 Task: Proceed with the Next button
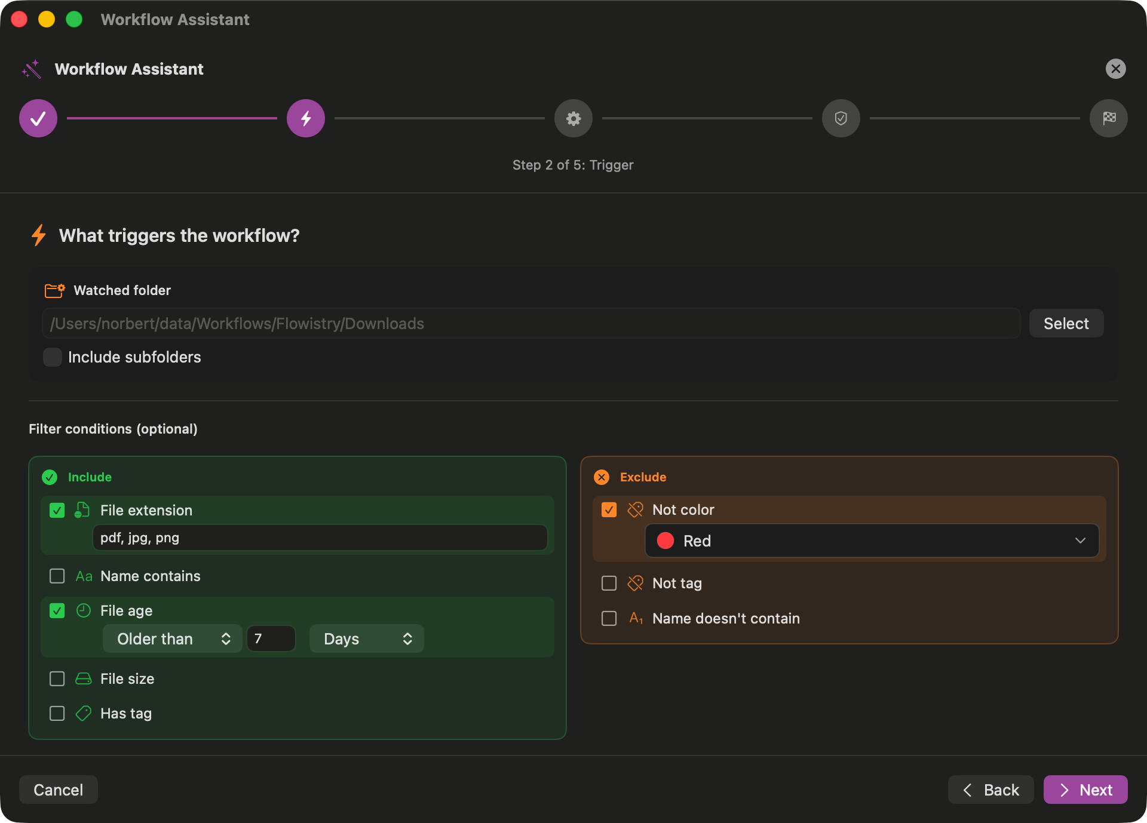click(x=1085, y=790)
